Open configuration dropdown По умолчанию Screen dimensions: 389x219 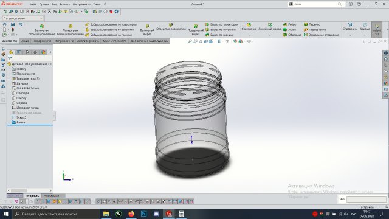click(x=22, y=18)
